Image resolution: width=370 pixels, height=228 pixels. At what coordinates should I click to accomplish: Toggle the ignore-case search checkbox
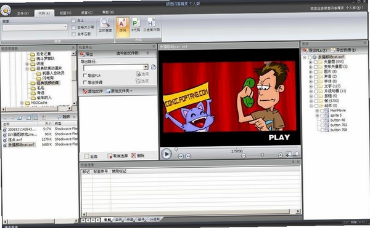73,28
